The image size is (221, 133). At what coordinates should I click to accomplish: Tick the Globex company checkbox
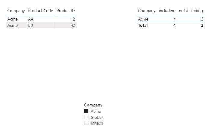[86, 117]
